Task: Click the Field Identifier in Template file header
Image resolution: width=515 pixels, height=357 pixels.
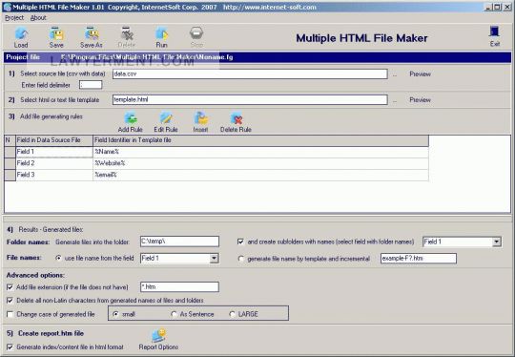Action: [260, 140]
